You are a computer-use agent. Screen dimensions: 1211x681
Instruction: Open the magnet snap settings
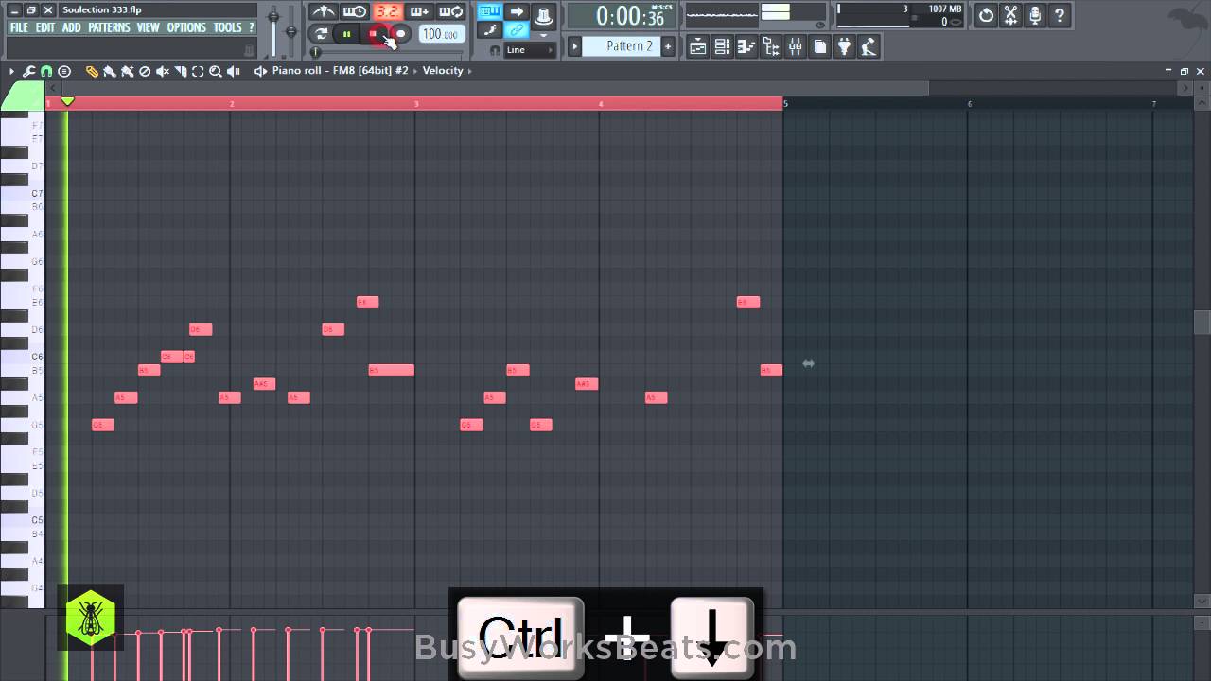pos(46,71)
